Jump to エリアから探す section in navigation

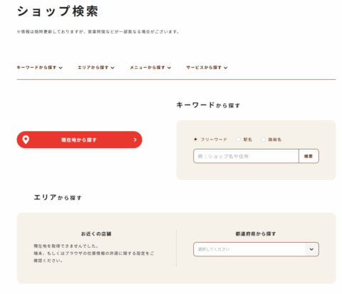coord(96,68)
